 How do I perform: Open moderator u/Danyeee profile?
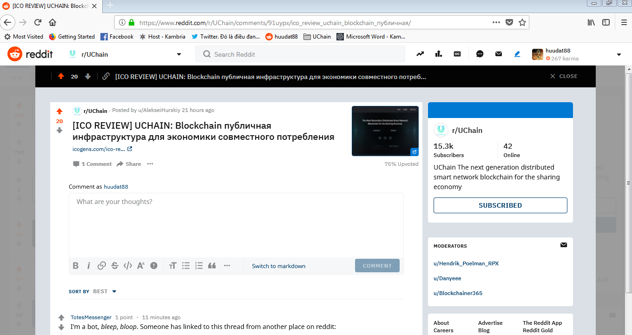[x=448, y=278]
